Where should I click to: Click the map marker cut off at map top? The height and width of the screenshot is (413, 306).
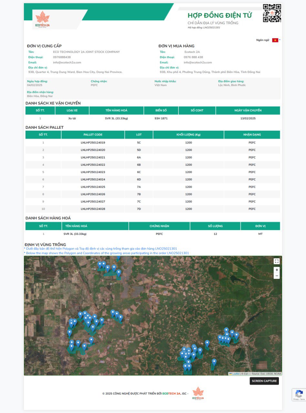pyautogui.click(x=118, y=257)
